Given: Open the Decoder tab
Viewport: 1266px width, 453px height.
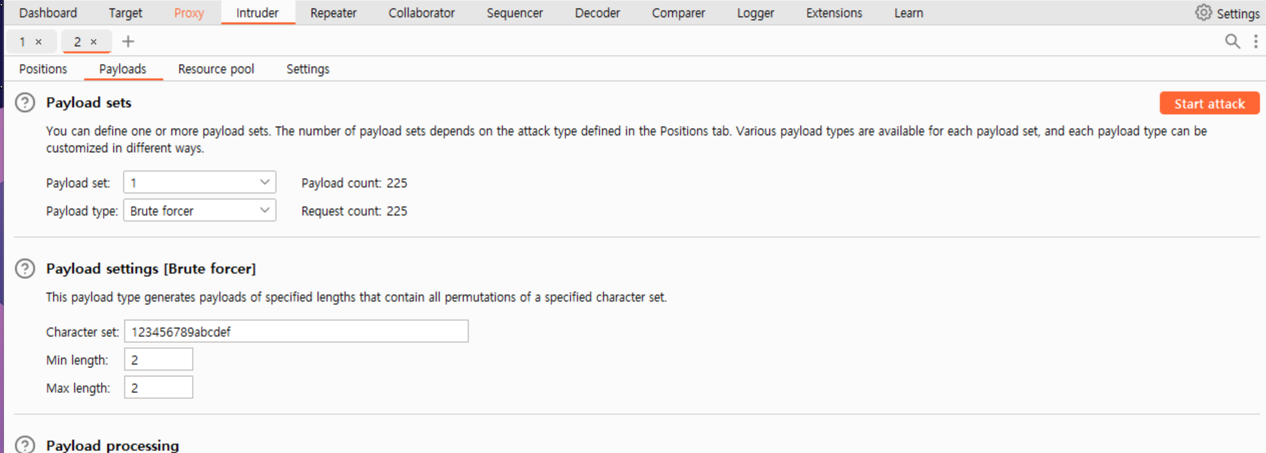Looking at the screenshot, I should point(597,13).
